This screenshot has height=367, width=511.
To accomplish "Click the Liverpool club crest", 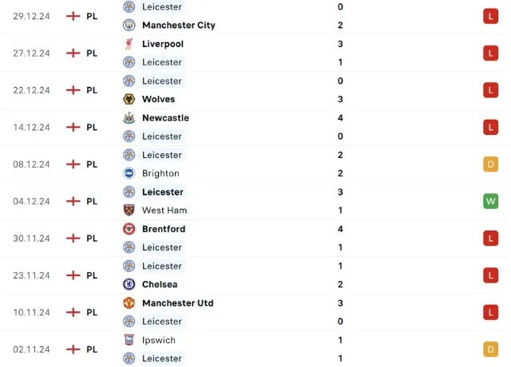I will tap(129, 44).
